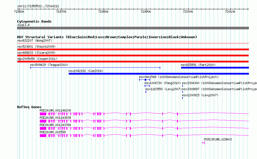Click the PDE2A|NM_001146209 transcript label
The width and height of the screenshot is (257, 159).
point(55,111)
